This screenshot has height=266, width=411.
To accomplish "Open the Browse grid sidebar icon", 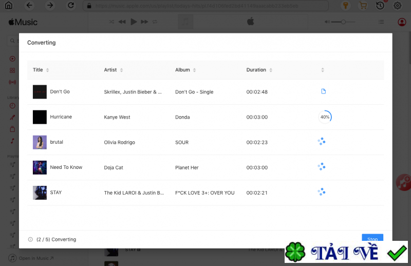I will tap(12, 70).
